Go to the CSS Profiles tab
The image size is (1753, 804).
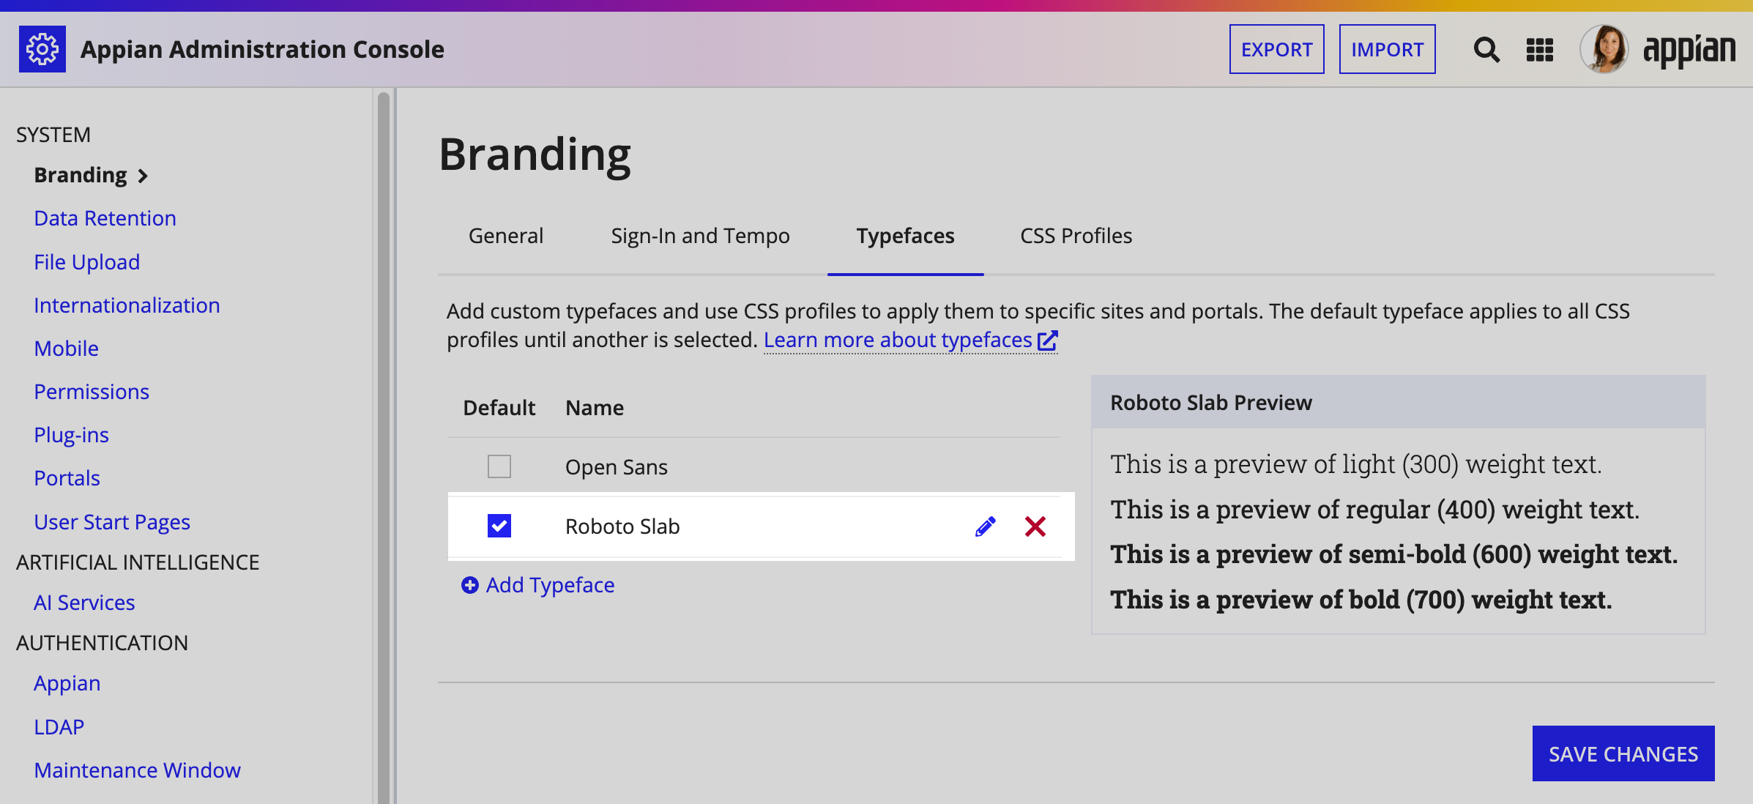pos(1076,236)
